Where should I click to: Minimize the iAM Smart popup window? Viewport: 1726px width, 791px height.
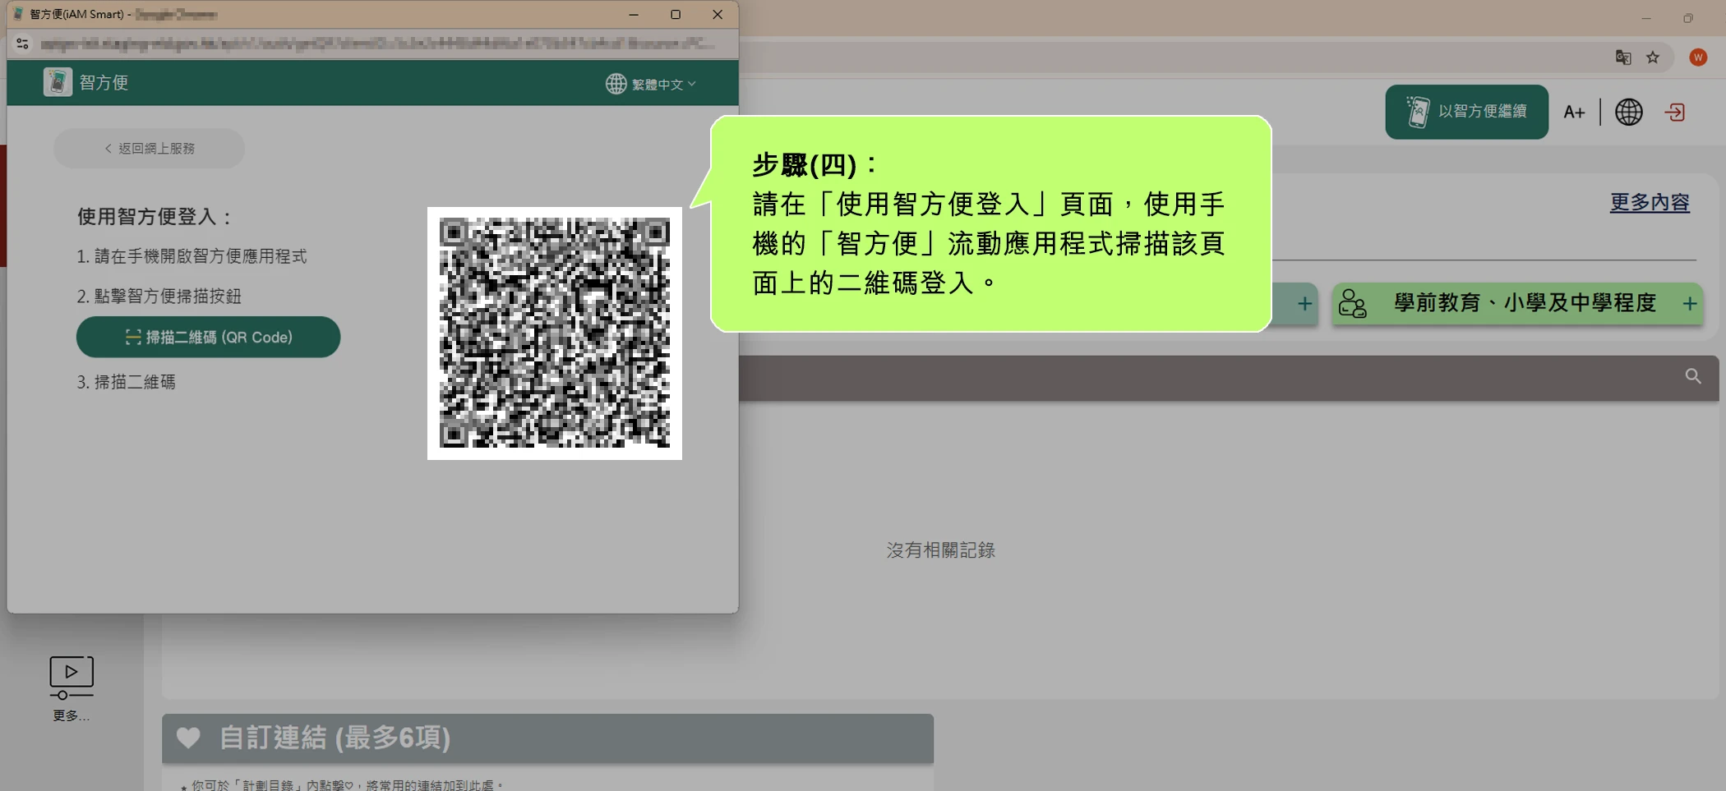pos(634,15)
